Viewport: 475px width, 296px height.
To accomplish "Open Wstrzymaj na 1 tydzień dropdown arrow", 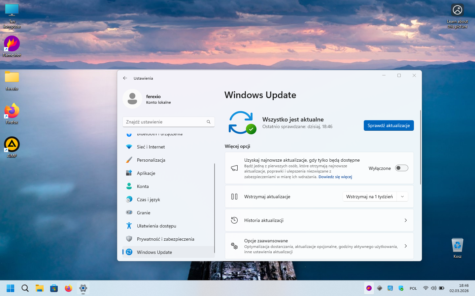I will (x=402, y=197).
